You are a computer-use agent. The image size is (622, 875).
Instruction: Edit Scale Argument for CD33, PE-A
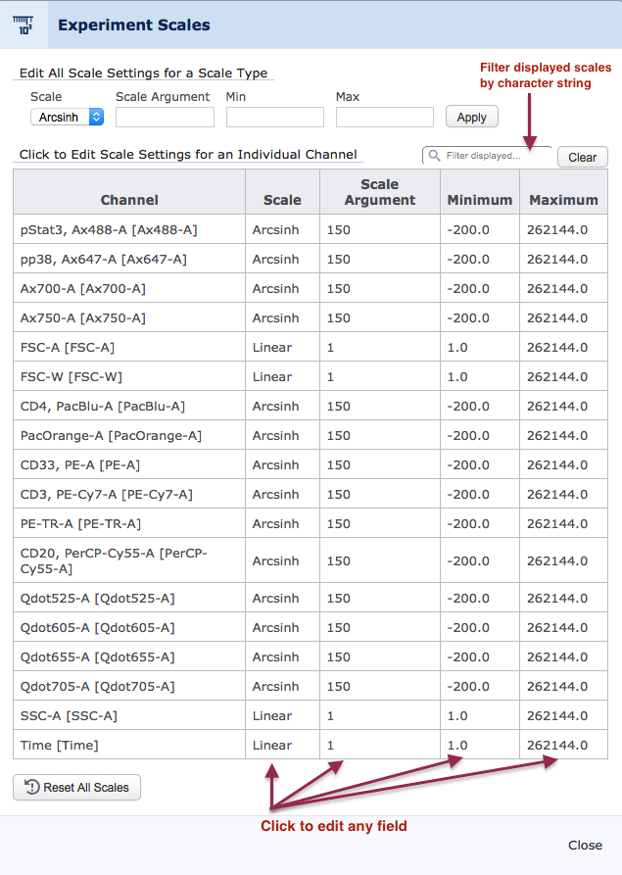380,464
